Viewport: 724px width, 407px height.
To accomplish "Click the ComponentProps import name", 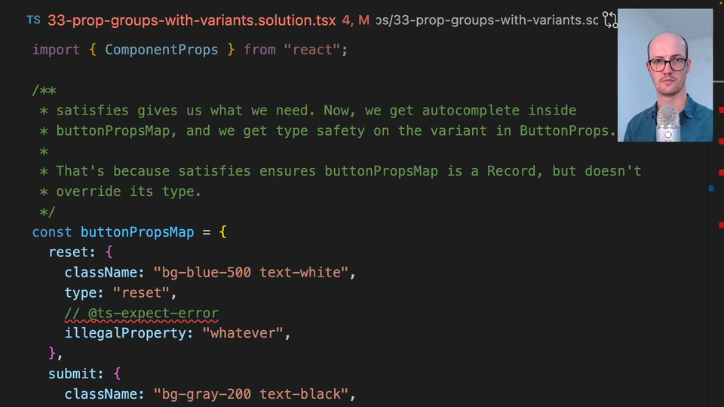I will [161, 50].
